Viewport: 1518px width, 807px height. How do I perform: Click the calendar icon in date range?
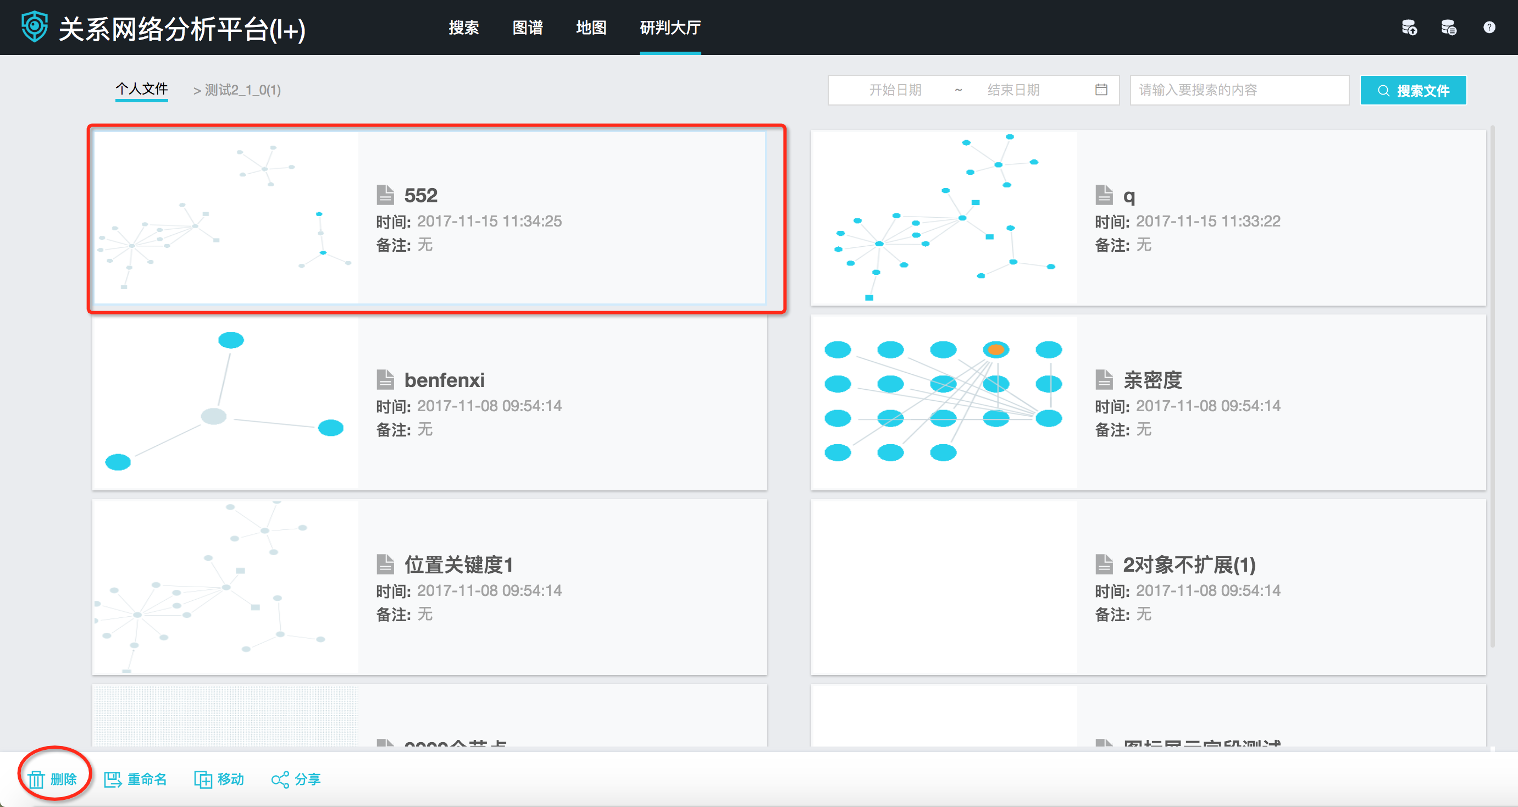1101,90
